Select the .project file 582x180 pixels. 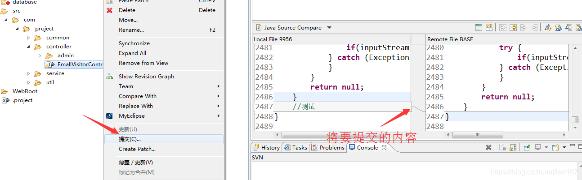click(x=18, y=100)
